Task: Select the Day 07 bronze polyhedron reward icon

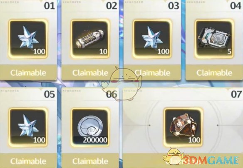Action: (x=183, y=127)
